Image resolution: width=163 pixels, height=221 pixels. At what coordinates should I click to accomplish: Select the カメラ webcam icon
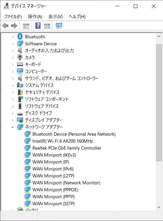click(20, 57)
